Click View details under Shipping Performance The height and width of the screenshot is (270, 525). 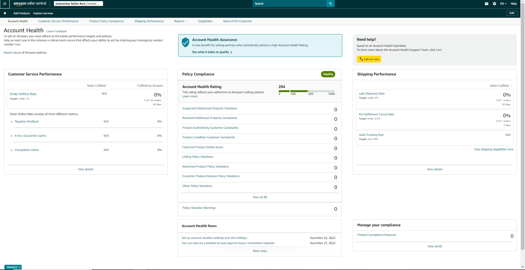(435, 169)
